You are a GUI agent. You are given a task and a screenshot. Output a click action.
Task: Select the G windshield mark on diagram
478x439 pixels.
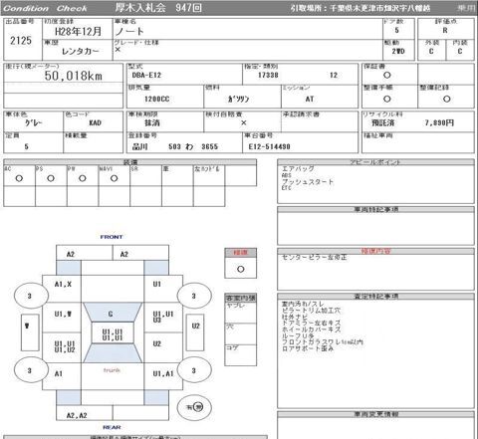click(111, 314)
